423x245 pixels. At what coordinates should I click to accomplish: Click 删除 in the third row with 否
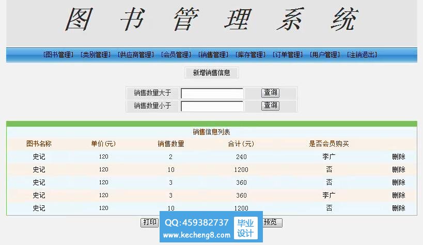(x=399, y=183)
